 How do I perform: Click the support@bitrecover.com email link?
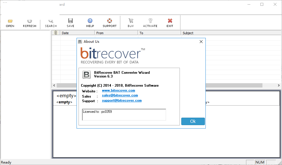click(x=122, y=100)
